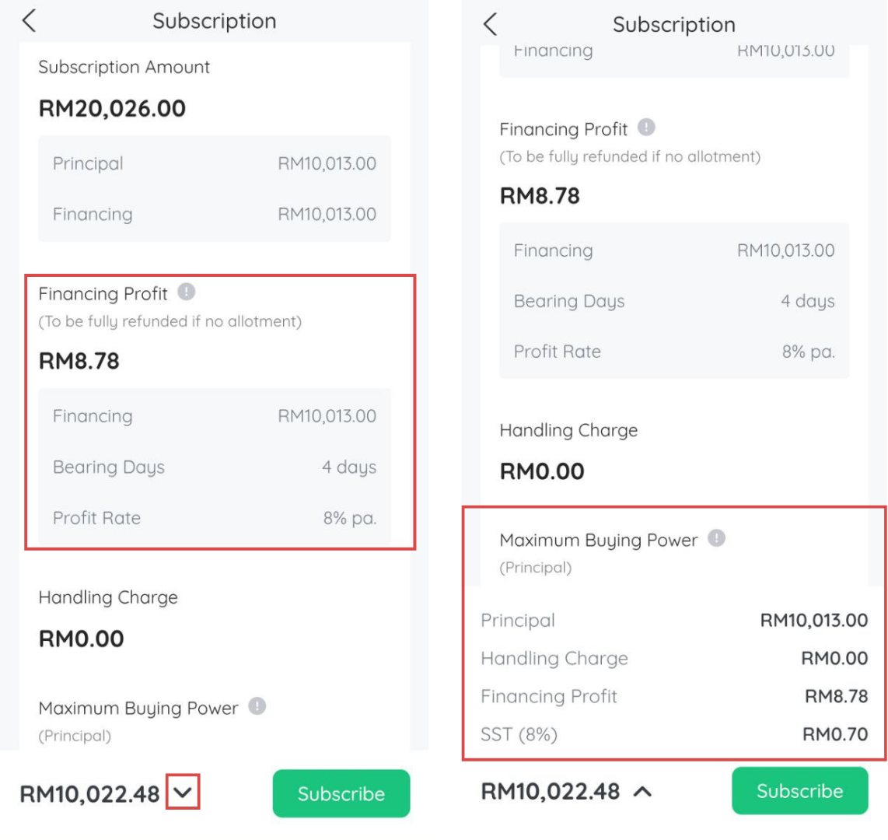Tap RM10,022.48 total on the right screen

[x=551, y=792]
